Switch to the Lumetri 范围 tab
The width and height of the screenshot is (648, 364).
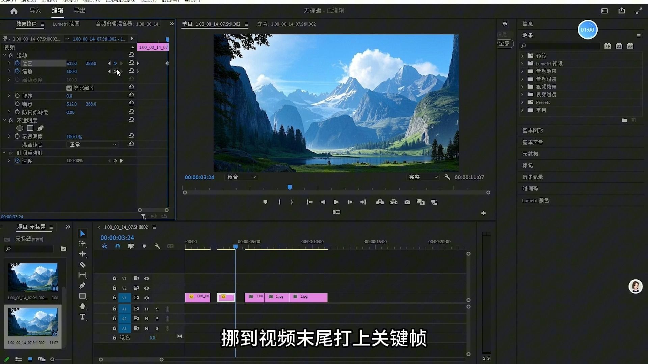click(66, 24)
